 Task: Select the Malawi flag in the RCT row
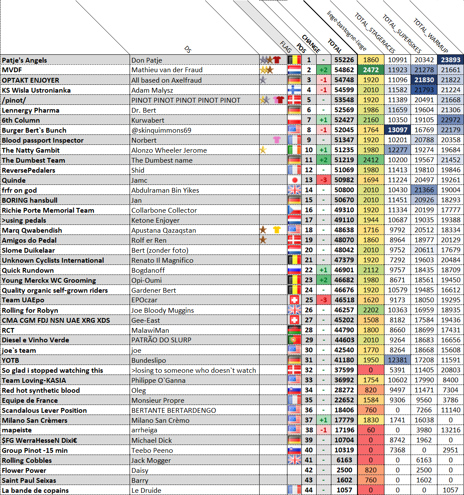(294, 330)
